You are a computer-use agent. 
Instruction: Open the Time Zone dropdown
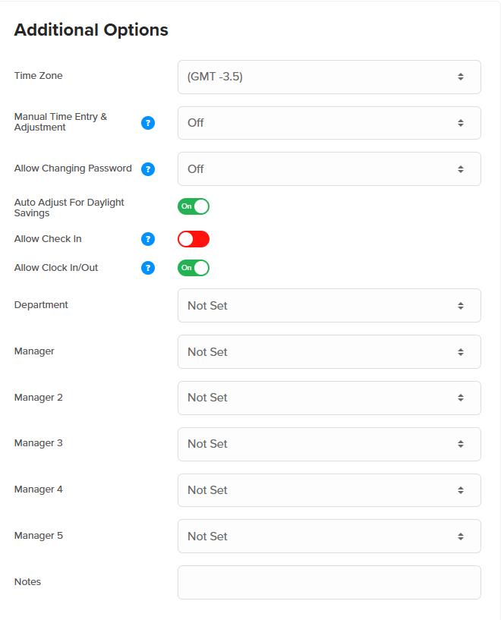[329, 77]
